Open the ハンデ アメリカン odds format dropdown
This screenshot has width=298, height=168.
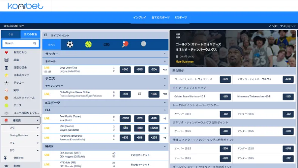[x=282, y=26]
